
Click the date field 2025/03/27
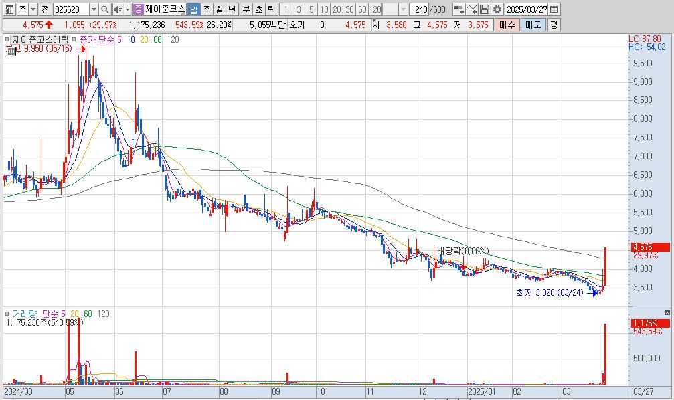pyautogui.click(x=527, y=9)
